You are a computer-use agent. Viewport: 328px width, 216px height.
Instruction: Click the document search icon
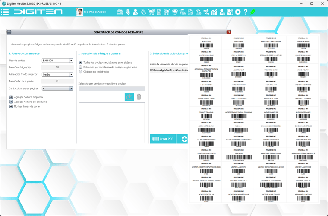(x=159, y=12)
